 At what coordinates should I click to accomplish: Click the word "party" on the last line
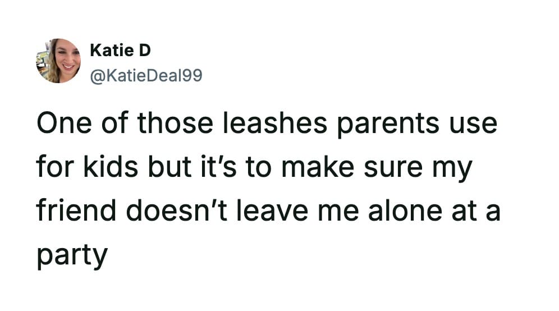coord(71,255)
